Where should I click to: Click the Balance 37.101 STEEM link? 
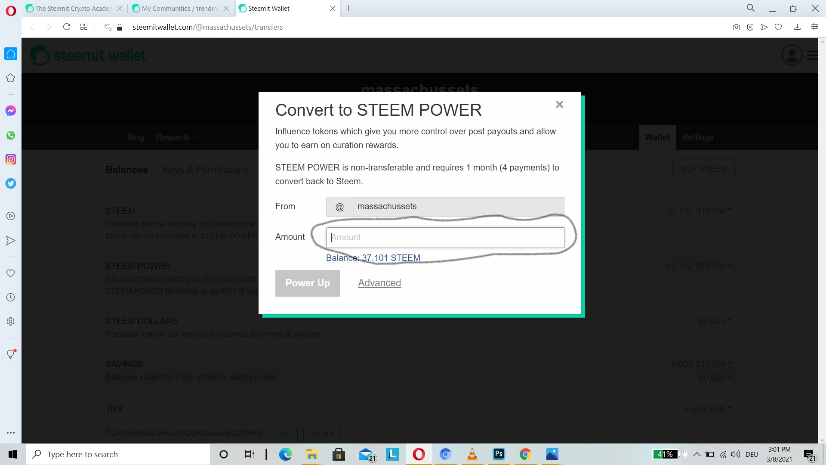(373, 258)
